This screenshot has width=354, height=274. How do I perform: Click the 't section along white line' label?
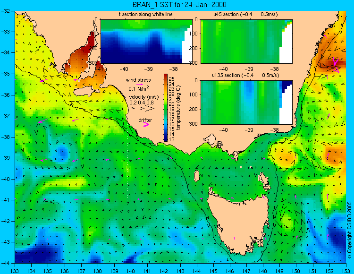[x=146, y=14]
